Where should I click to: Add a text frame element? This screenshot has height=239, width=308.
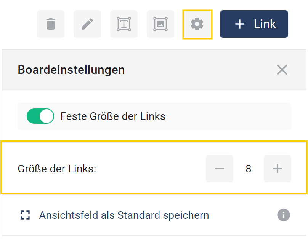[124, 24]
